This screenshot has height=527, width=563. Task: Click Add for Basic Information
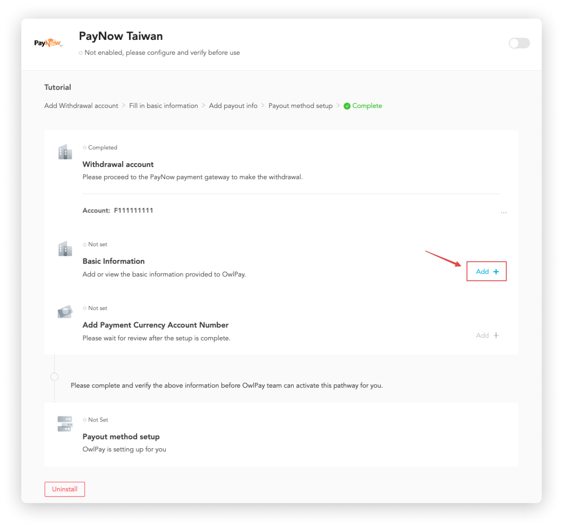click(487, 271)
